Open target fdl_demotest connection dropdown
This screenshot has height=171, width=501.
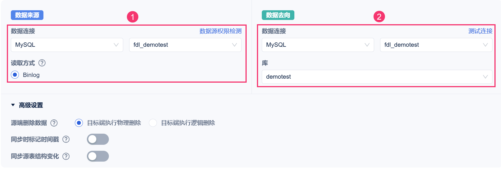click(436, 45)
